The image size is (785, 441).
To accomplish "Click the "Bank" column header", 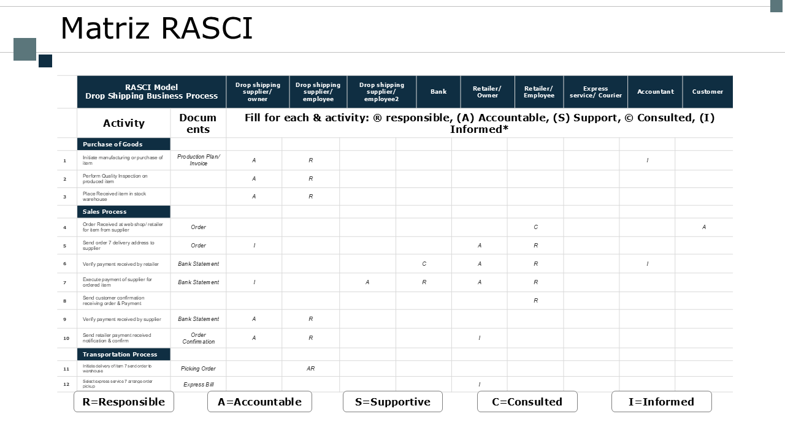I will [x=438, y=92].
